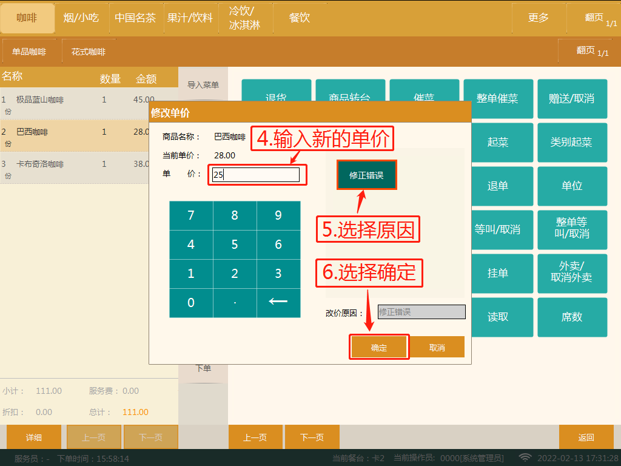
Task: Tap keypad digit 1
Action: [x=191, y=274]
